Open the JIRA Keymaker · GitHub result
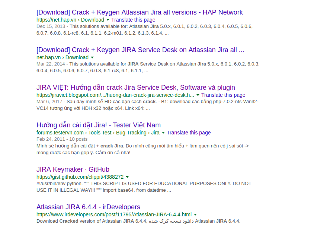This screenshot has width=327, height=229. (x=73, y=169)
